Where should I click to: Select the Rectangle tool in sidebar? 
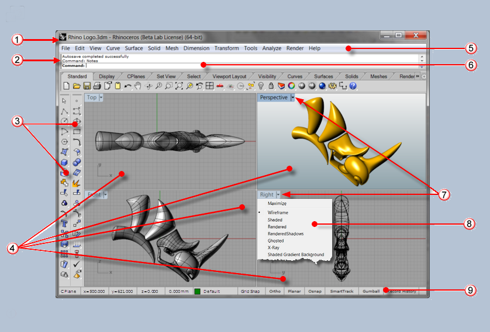click(77, 132)
